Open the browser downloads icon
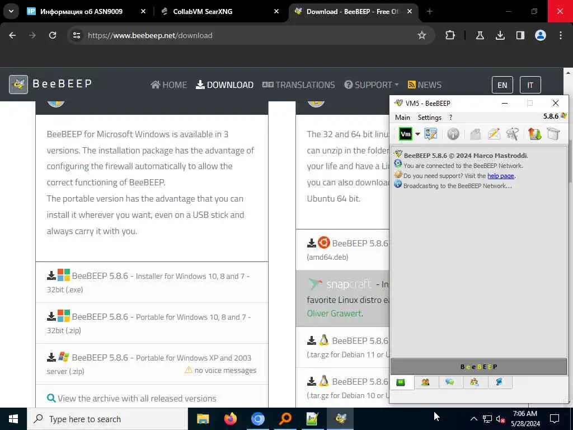This screenshot has height=430, width=573. [500, 35]
